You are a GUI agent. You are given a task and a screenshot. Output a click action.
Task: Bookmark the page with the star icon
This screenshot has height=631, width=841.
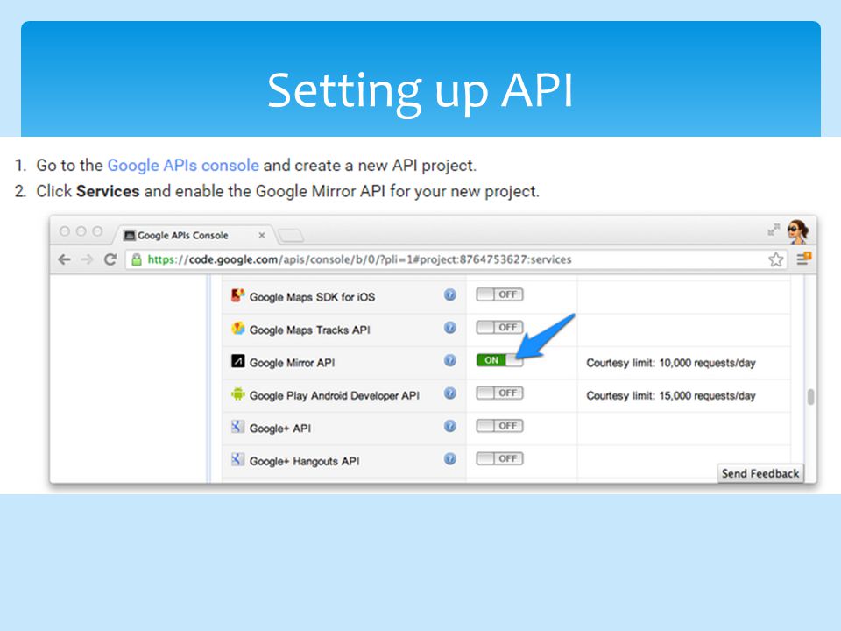pyautogui.click(x=775, y=259)
